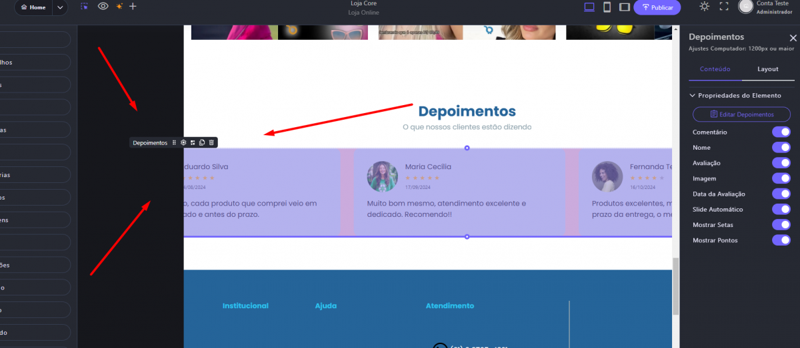Click Editar Depoimentos button
800x348 pixels.
click(x=741, y=114)
